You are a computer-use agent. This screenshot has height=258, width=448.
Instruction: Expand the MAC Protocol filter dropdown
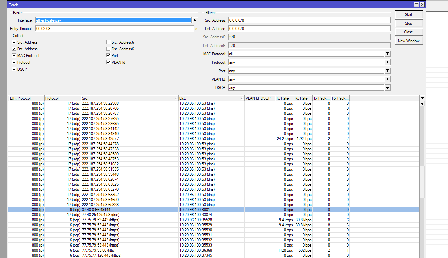[x=388, y=54]
